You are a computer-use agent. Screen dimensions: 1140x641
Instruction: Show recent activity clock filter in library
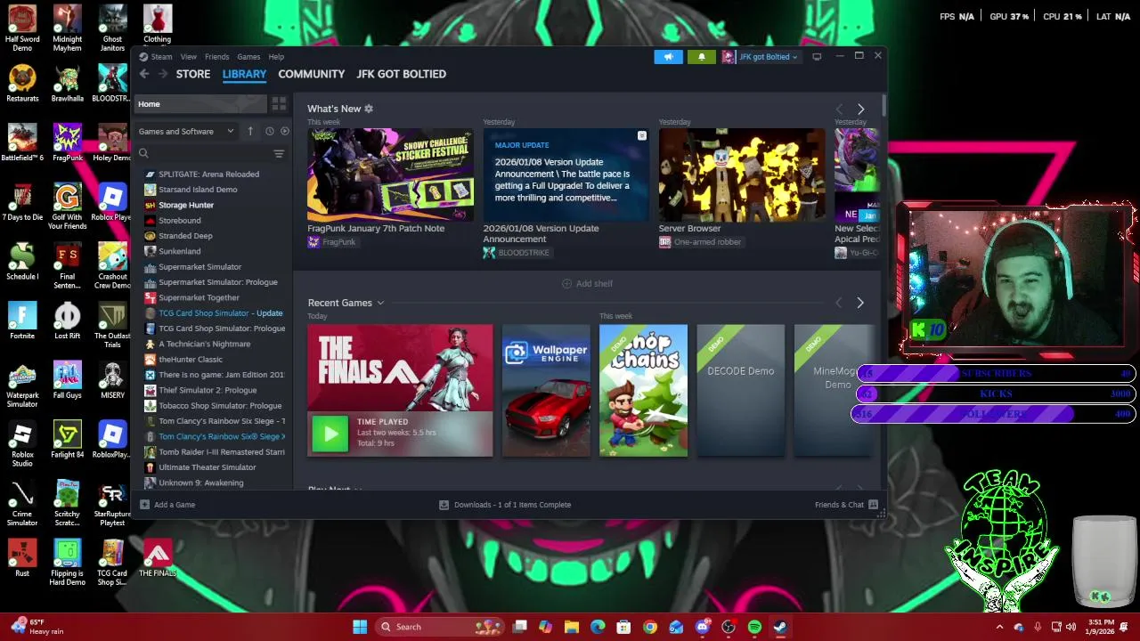[x=270, y=131]
